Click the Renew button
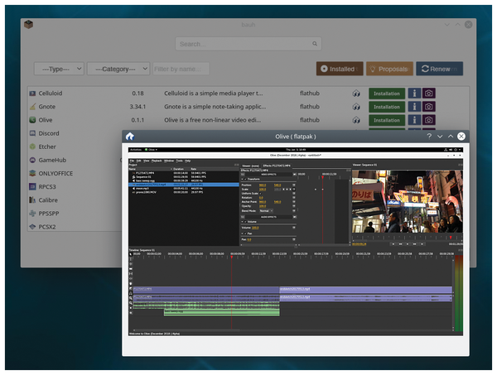The image size is (497, 375). coord(439,69)
